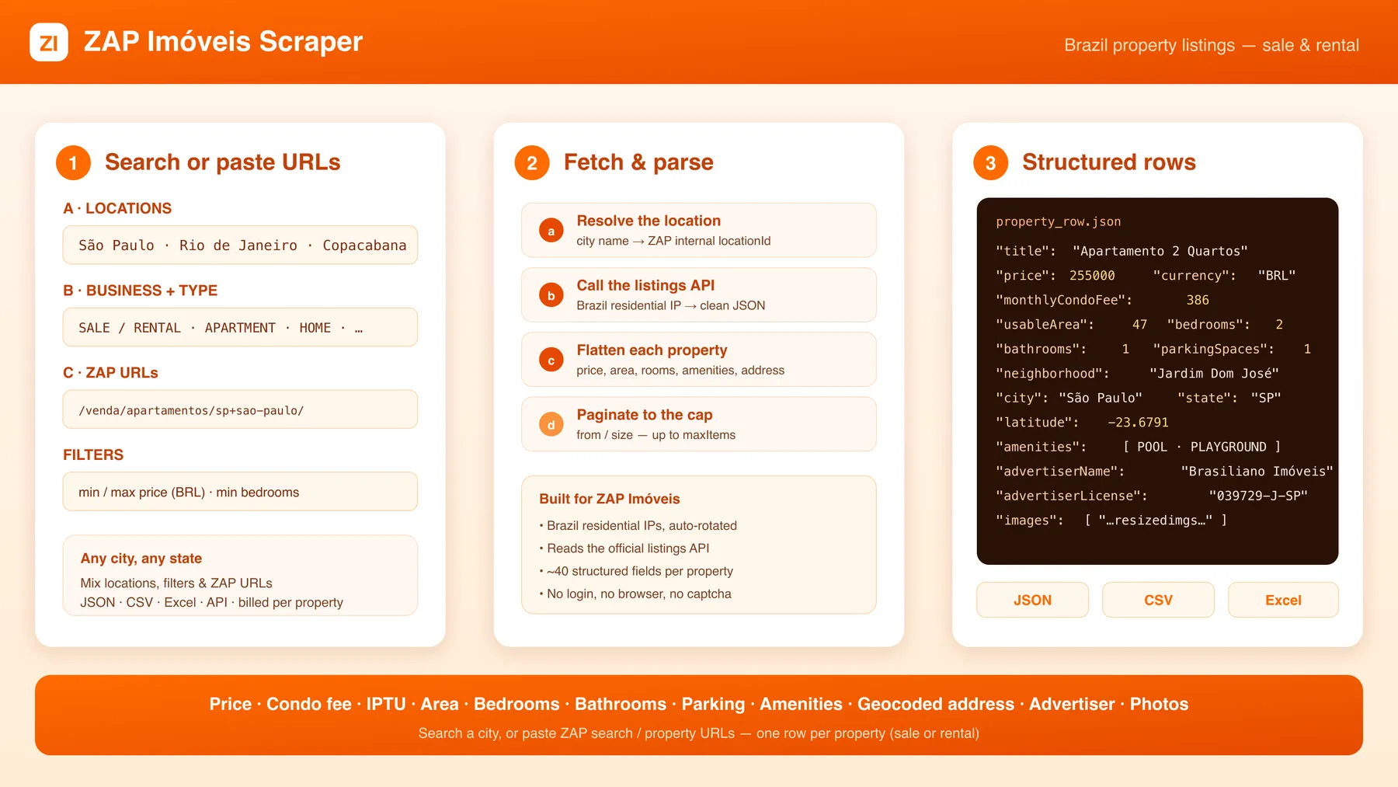The width and height of the screenshot is (1398, 787).
Task: Click the 'Any city, any state' heading
Action: [141, 559]
